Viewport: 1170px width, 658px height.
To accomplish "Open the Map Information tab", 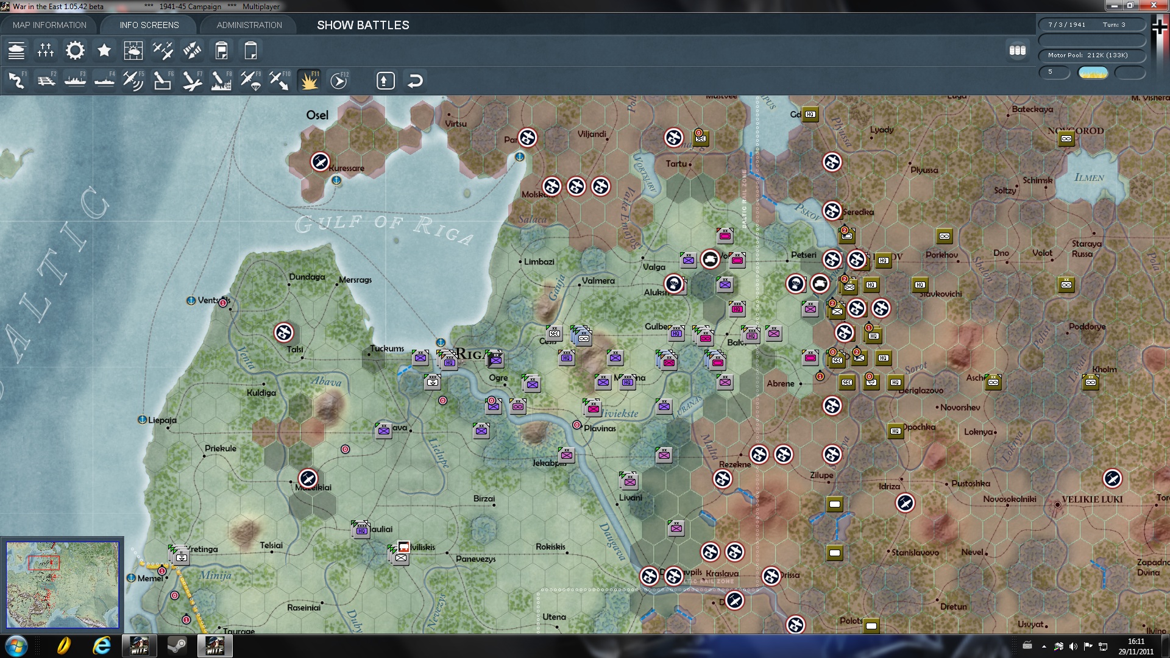I will [49, 25].
